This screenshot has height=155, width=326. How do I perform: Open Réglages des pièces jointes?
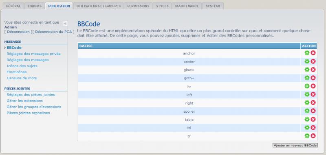(x=31, y=95)
